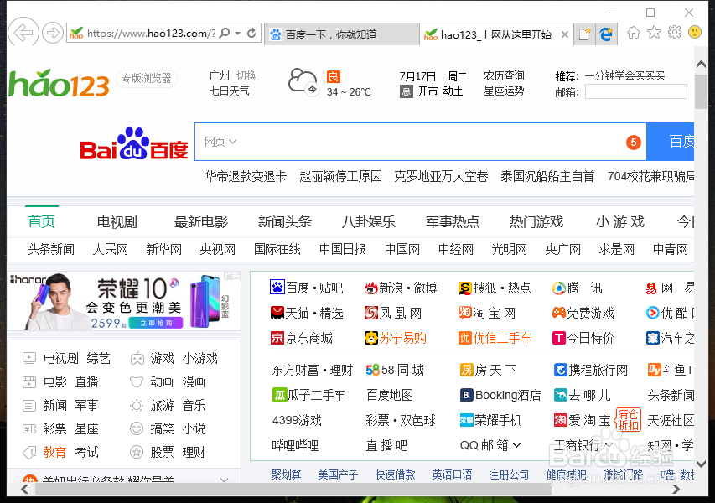Open the 58同城 site link
715x503 pixels.
coord(395,370)
